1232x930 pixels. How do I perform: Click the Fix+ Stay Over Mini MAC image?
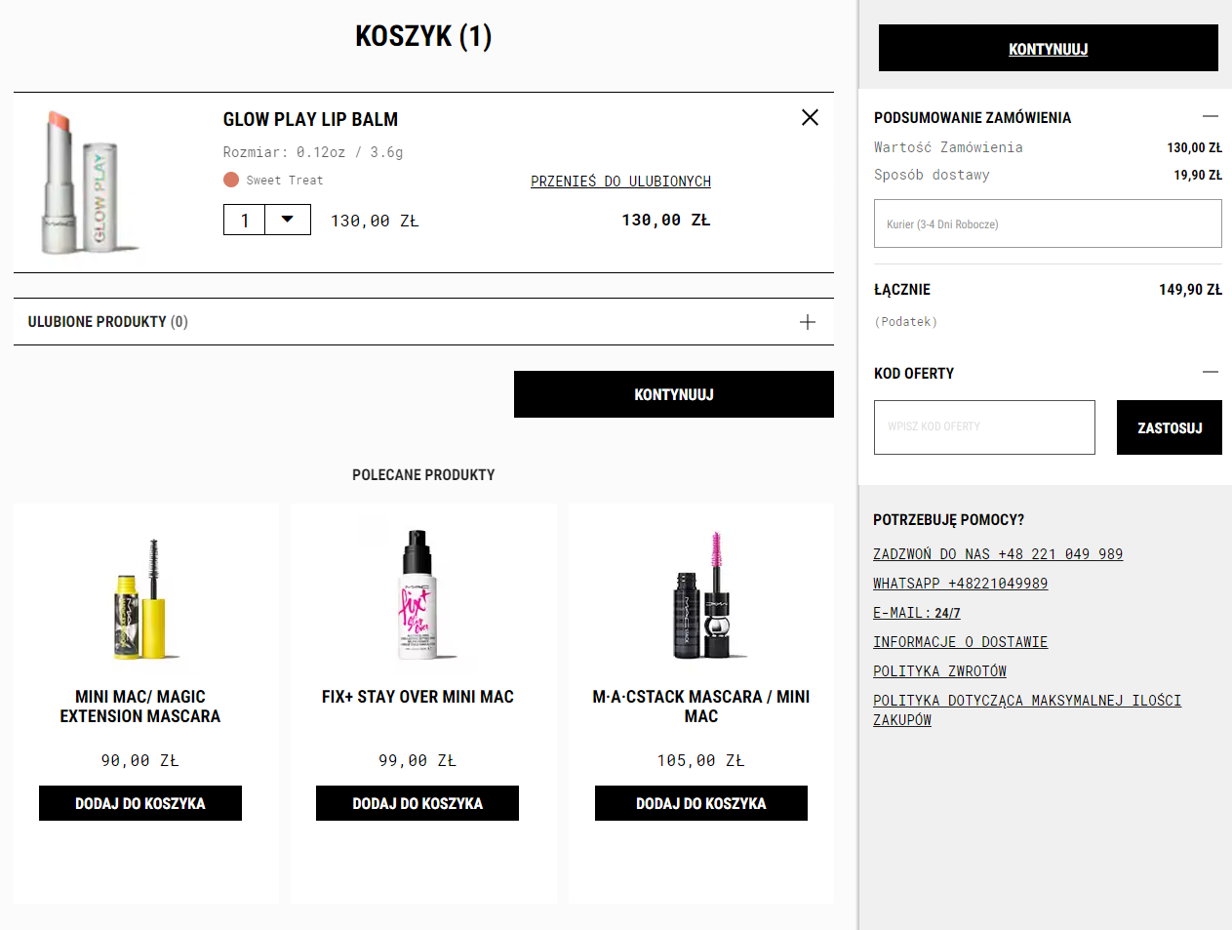click(417, 594)
